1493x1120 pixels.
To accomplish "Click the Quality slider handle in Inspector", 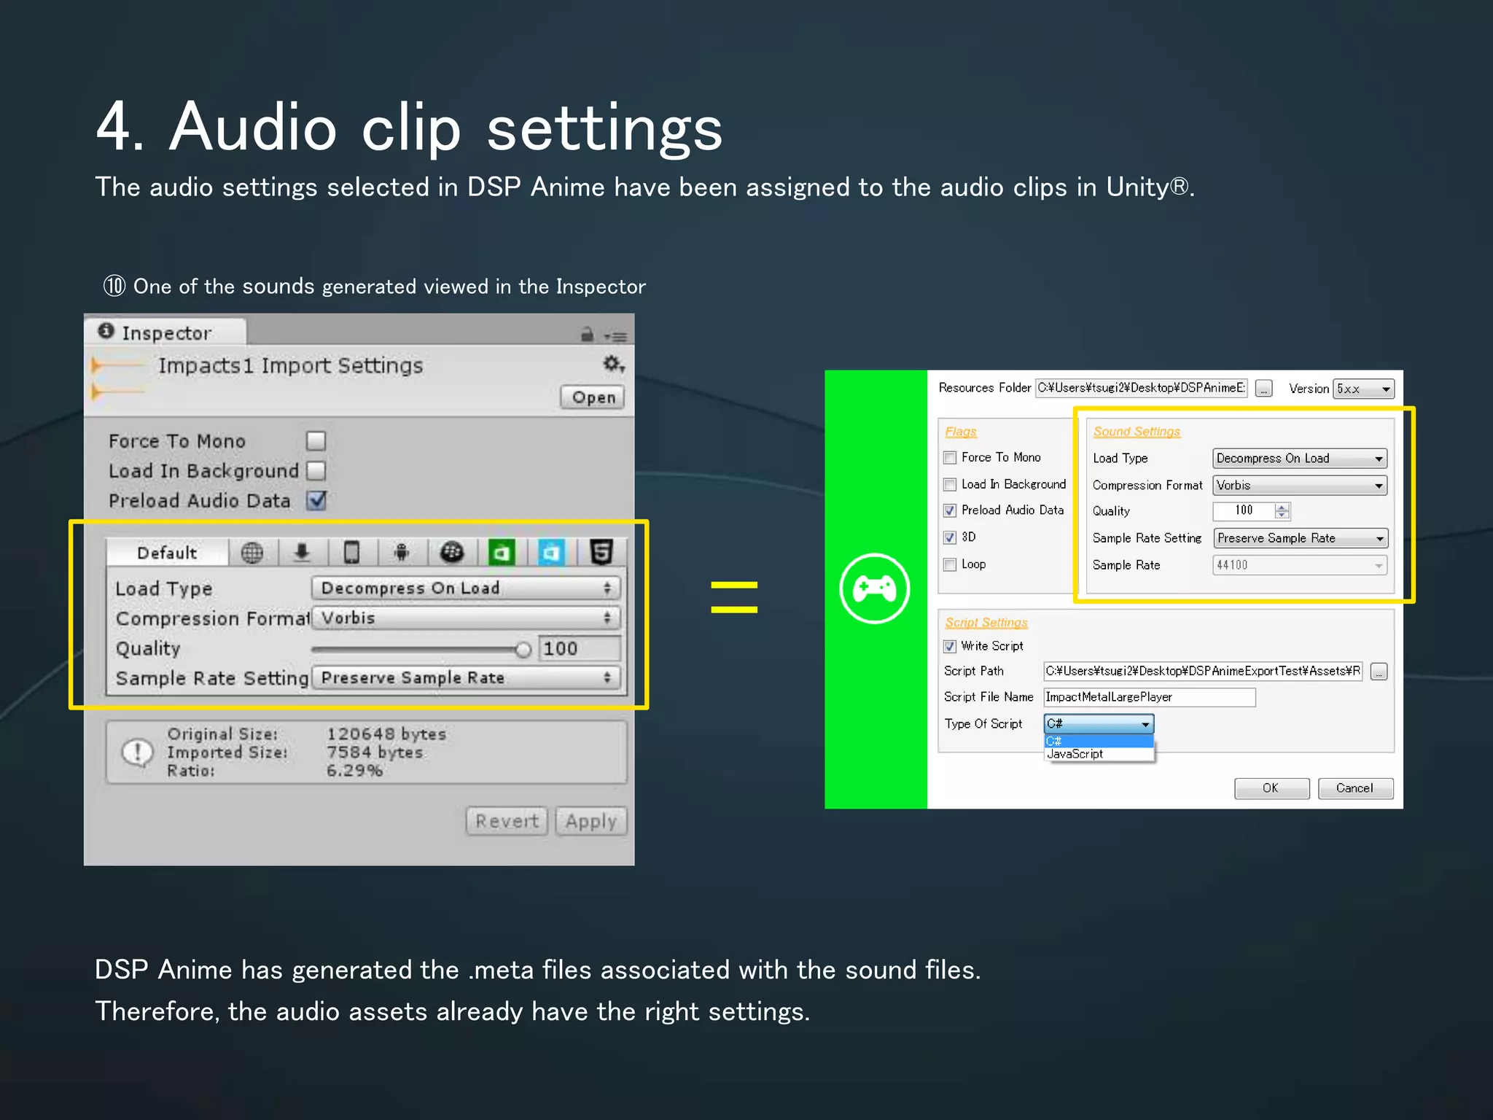I will click(x=523, y=649).
